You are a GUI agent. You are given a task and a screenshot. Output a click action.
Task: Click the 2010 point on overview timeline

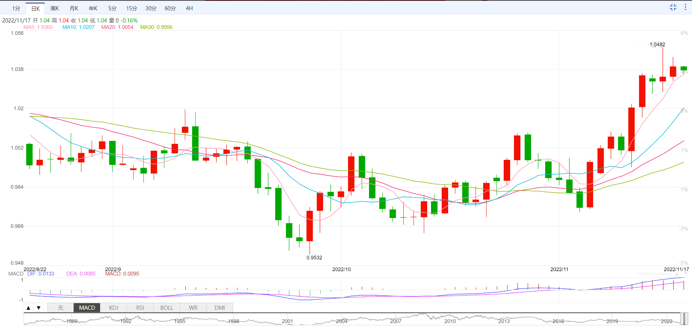[450, 321]
